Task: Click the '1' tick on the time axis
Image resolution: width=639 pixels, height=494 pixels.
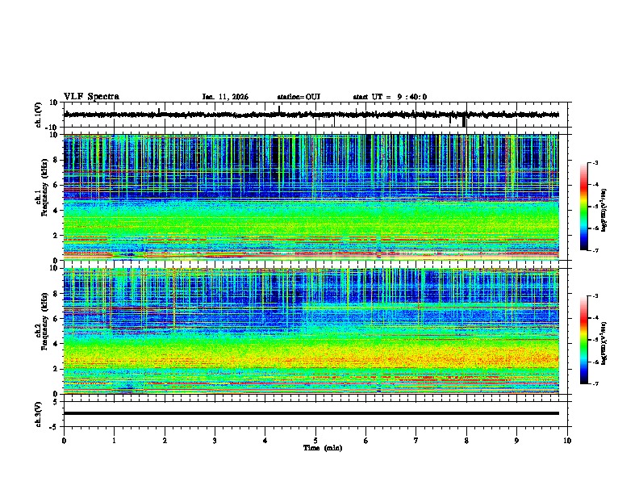Action: point(114,441)
